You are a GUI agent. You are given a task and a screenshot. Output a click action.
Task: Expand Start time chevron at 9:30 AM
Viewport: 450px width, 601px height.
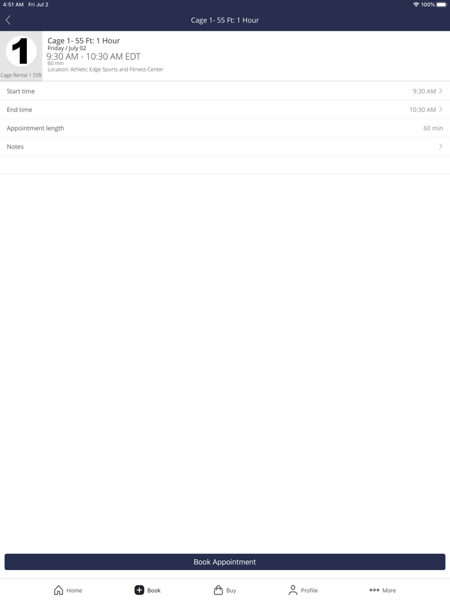tap(441, 91)
